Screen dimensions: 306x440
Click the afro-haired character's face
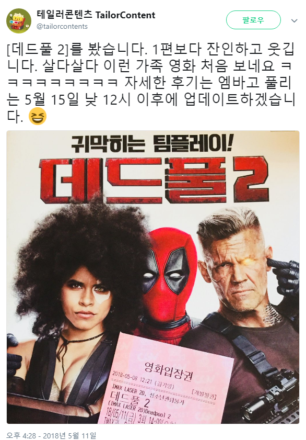click(x=86, y=297)
